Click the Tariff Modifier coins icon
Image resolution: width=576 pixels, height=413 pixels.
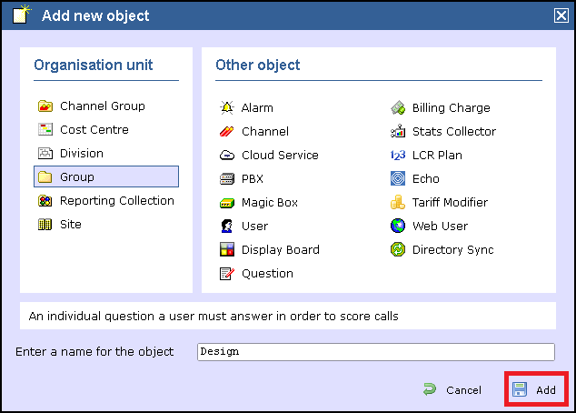point(398,202)
